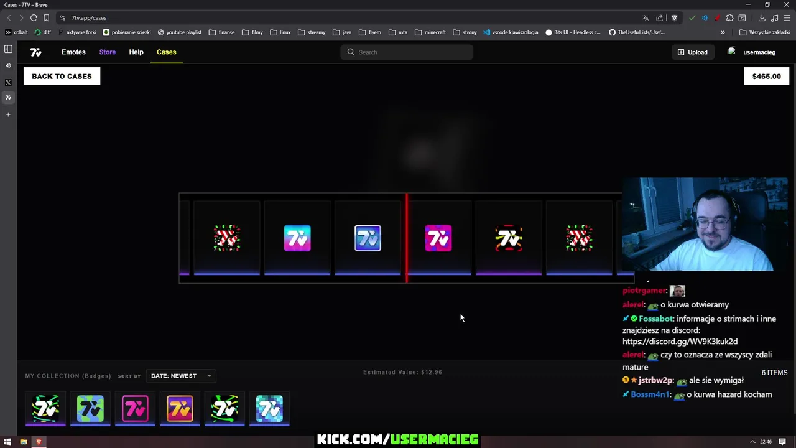796x448 pixels.
Task: Open the Extensions puzzle icon
Action: tap(729, 18)
